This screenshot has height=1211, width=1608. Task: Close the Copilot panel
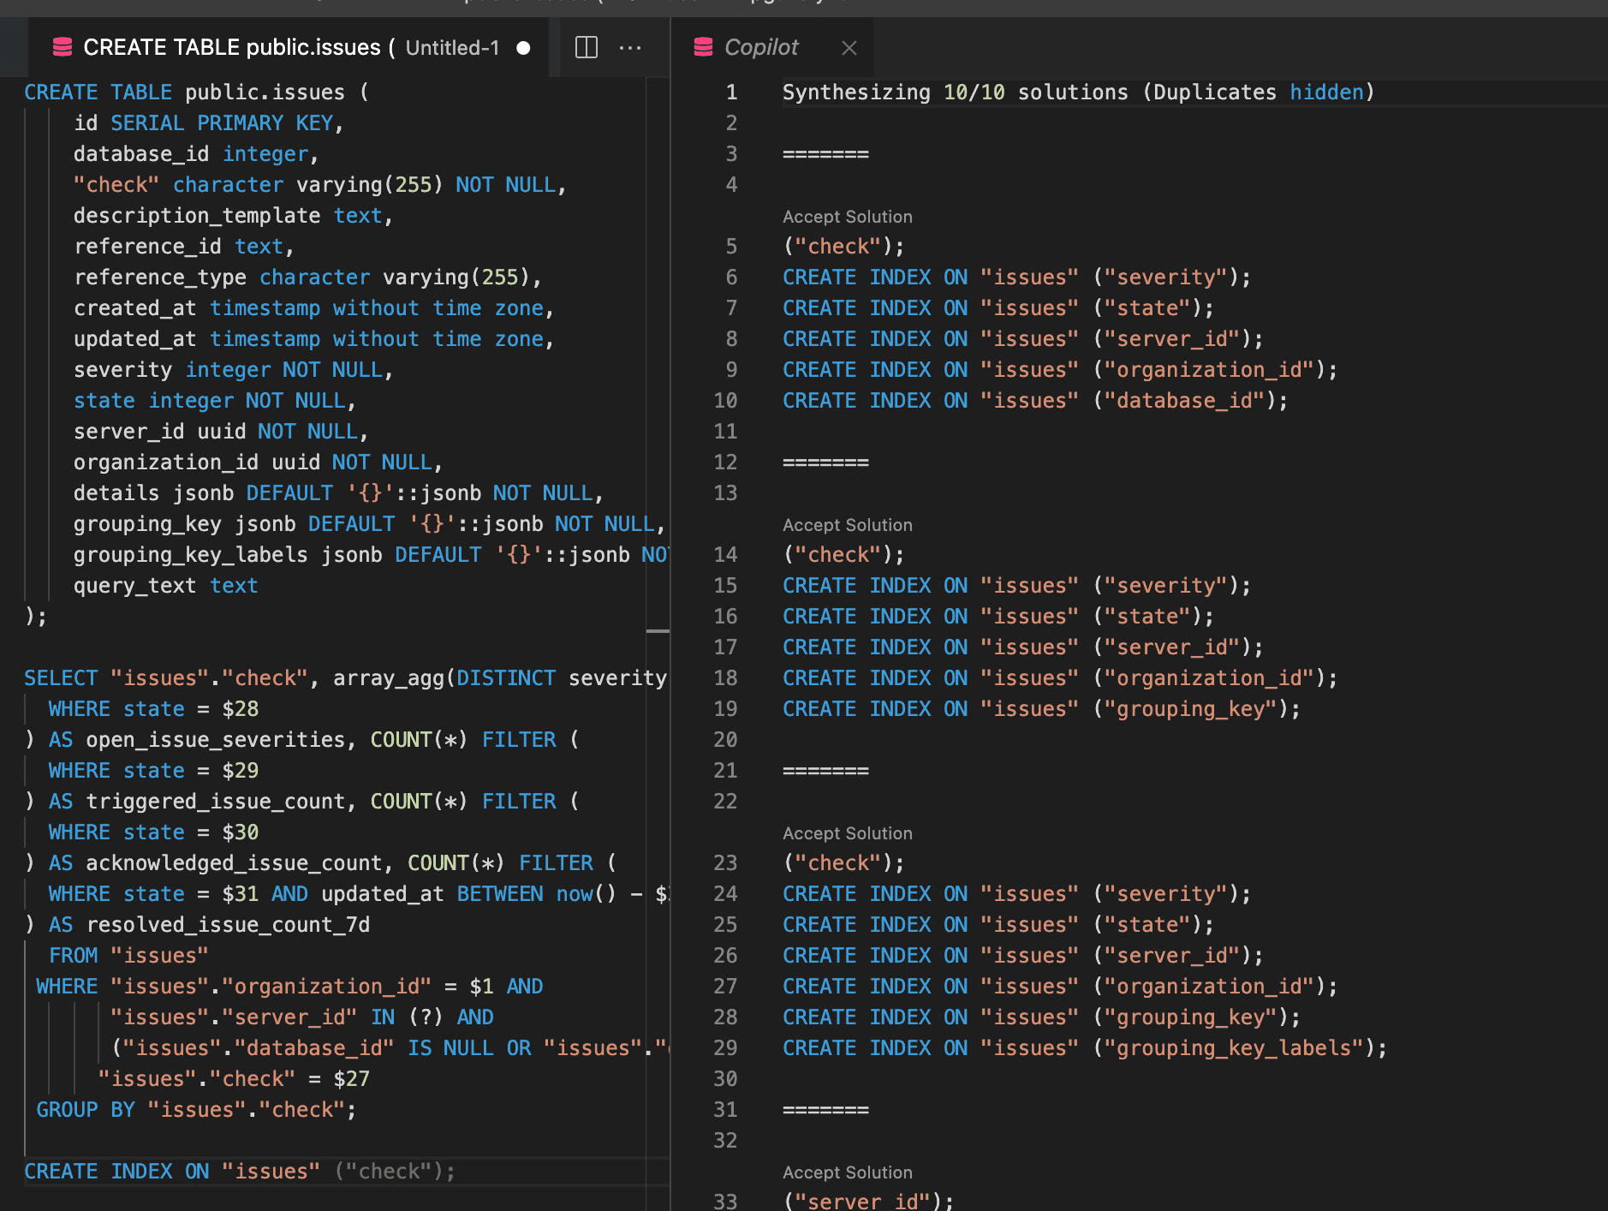(849, 48)
